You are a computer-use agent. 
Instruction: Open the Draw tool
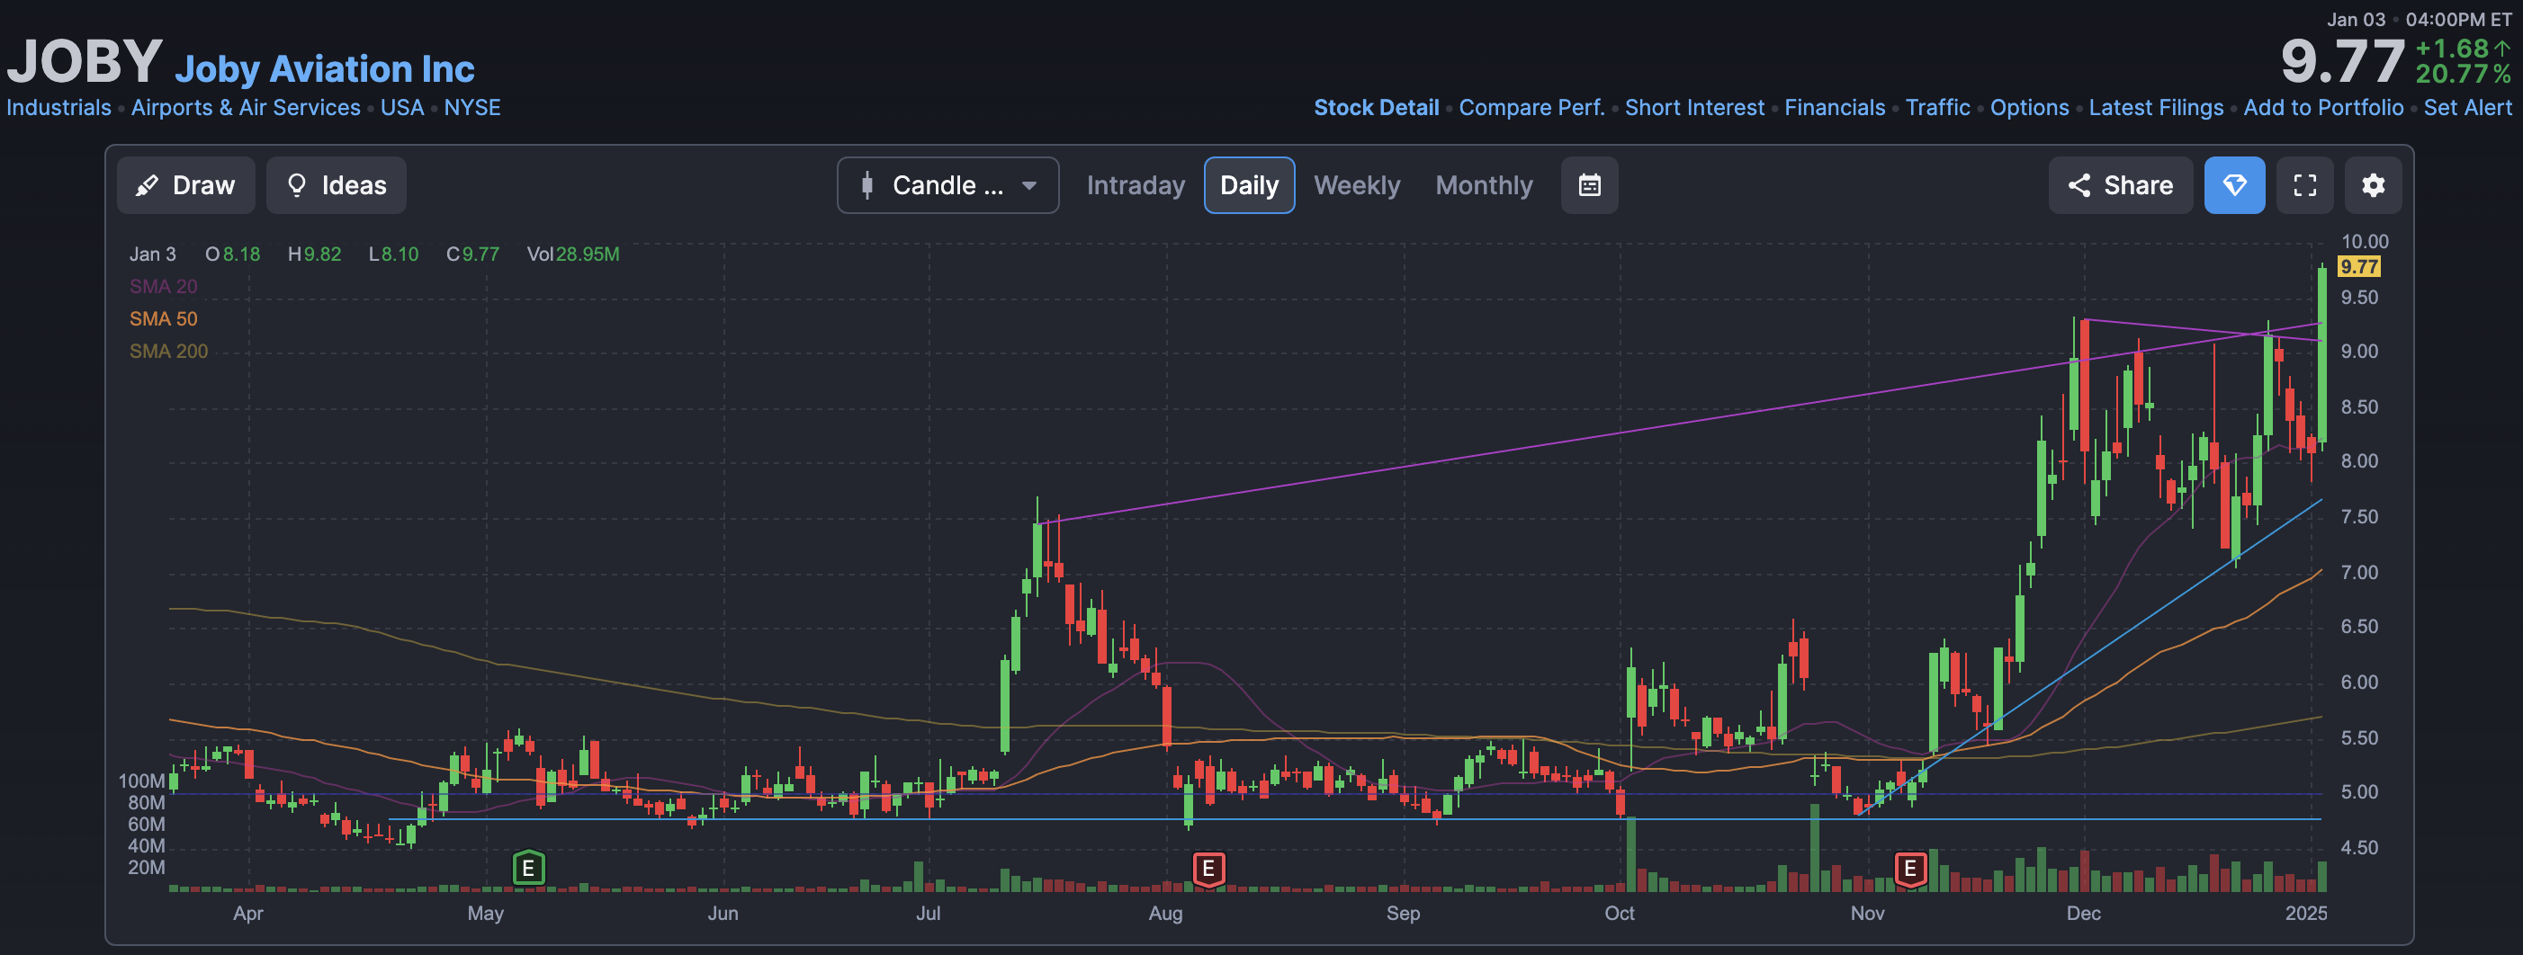tap(186, 185)
